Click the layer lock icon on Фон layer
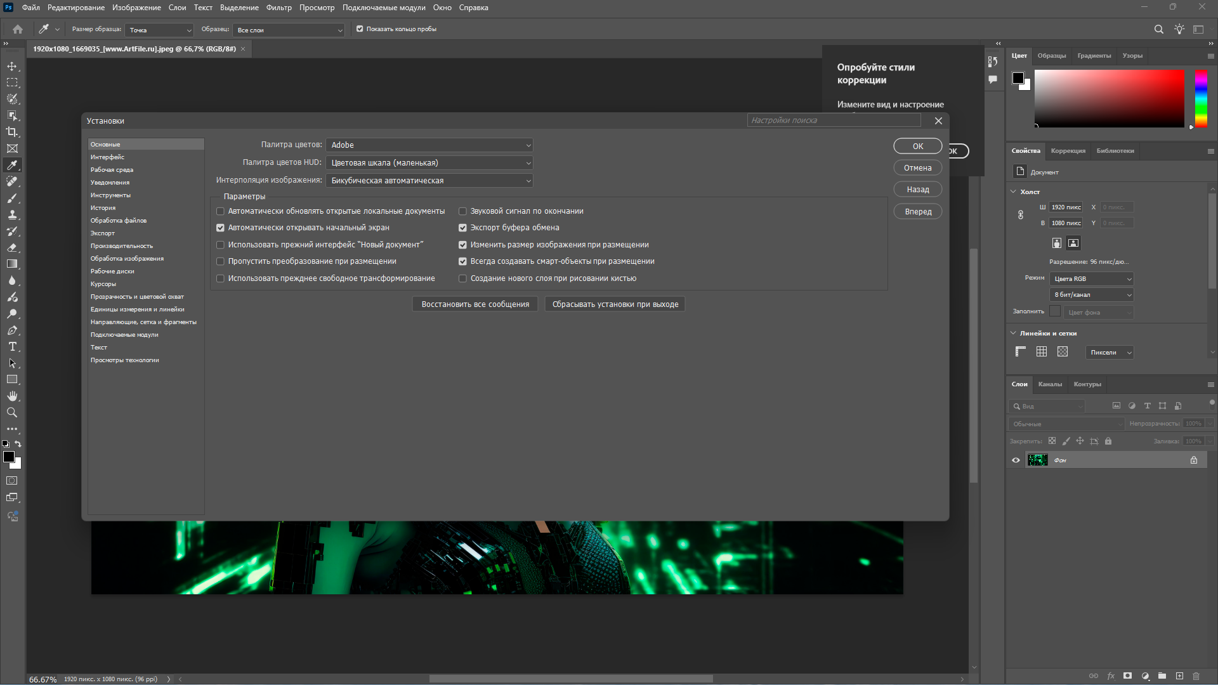The height and width of the screenshot is (685, 1218). [1193, 460]
